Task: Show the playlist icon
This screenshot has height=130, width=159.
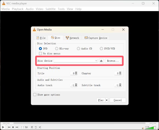Action: click(32, 127)
